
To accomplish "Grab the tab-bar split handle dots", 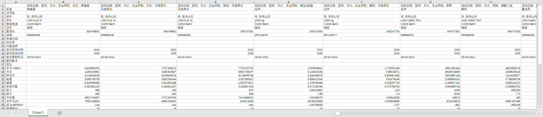I will click(x=326, y=113).
